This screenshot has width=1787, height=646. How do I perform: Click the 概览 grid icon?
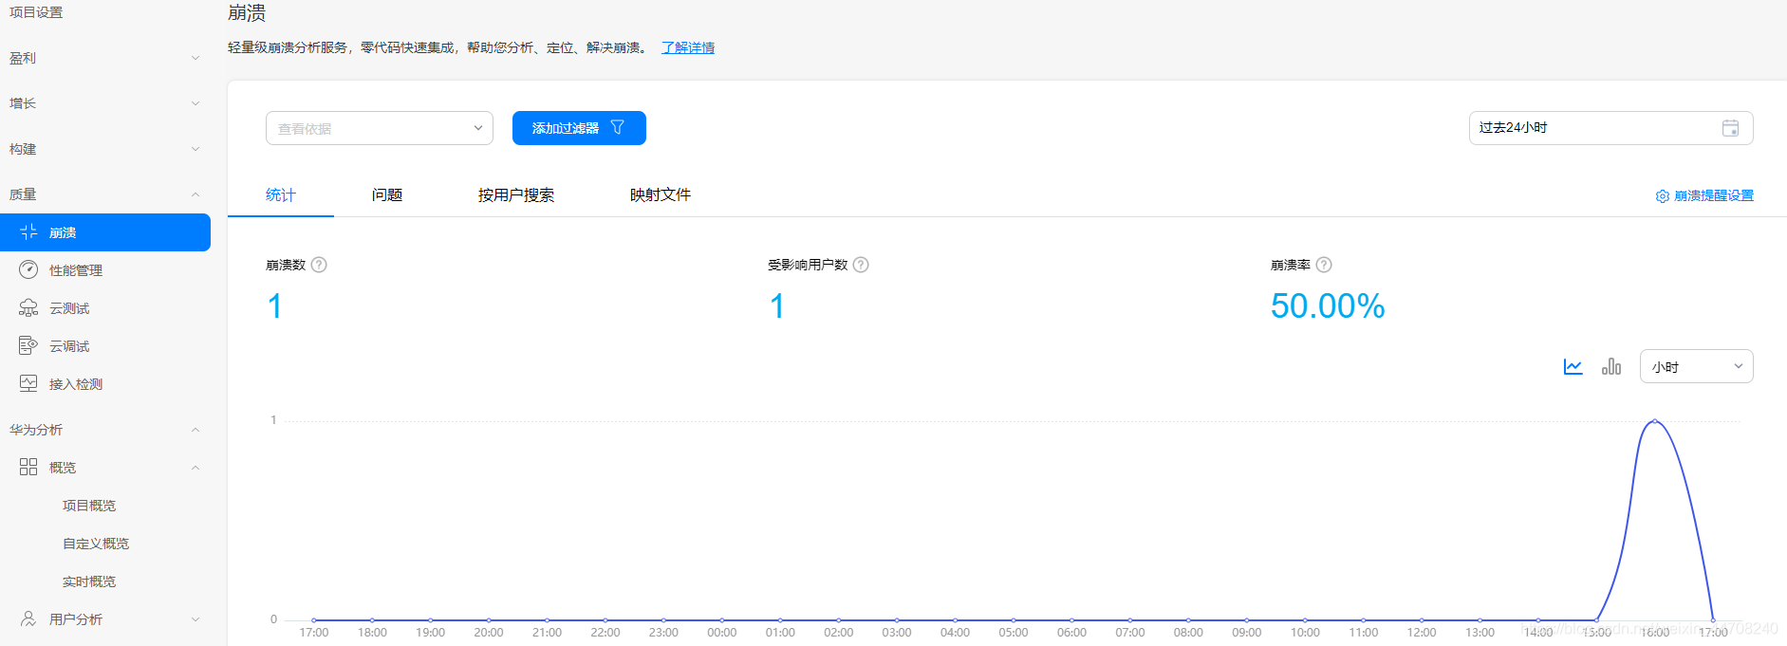click(28, 468)
